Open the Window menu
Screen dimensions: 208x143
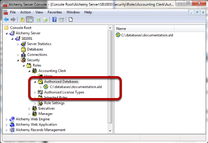coord(73,12)
